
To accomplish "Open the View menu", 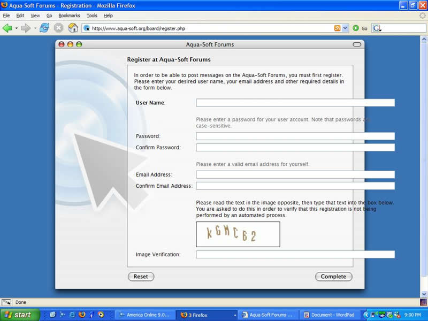I will pos(35,16).
